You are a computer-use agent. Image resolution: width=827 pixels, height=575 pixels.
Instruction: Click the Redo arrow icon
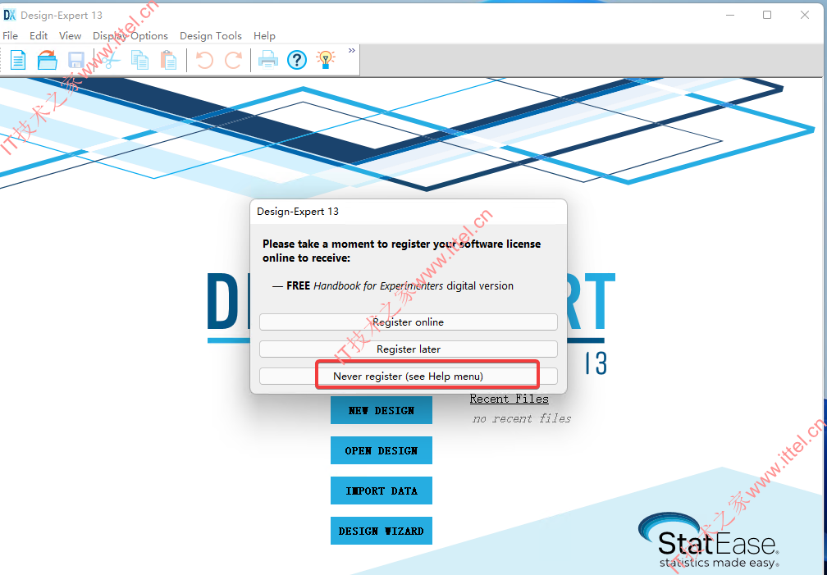(233, 60)
